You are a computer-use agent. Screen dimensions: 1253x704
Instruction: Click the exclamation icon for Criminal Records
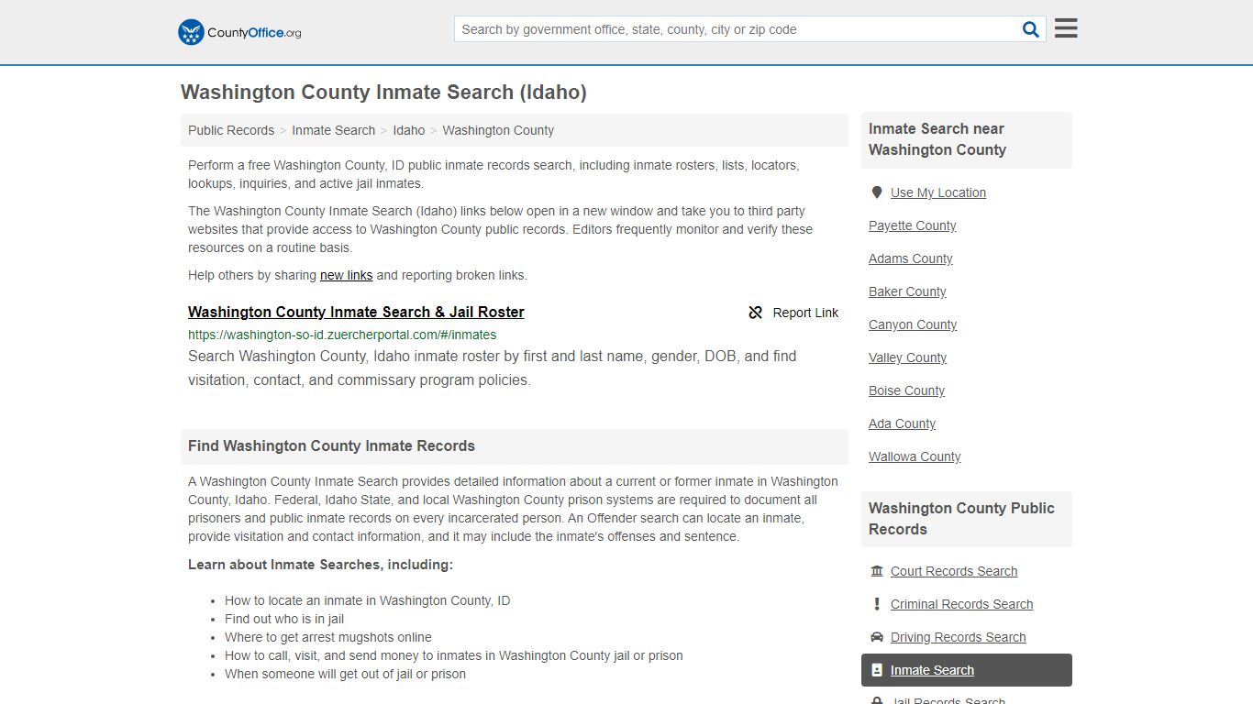tap(877, 604)
